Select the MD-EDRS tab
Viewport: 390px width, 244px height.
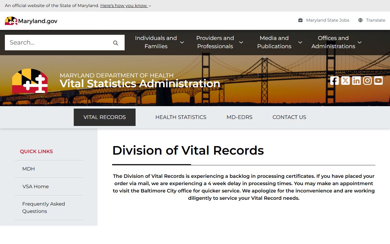(239, 117)
